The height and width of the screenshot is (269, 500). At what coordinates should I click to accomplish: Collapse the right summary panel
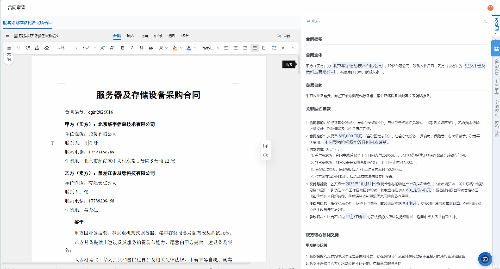[313, 21]
